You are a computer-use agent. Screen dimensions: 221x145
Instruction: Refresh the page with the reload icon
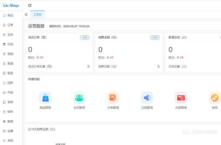tap(30, 6)
